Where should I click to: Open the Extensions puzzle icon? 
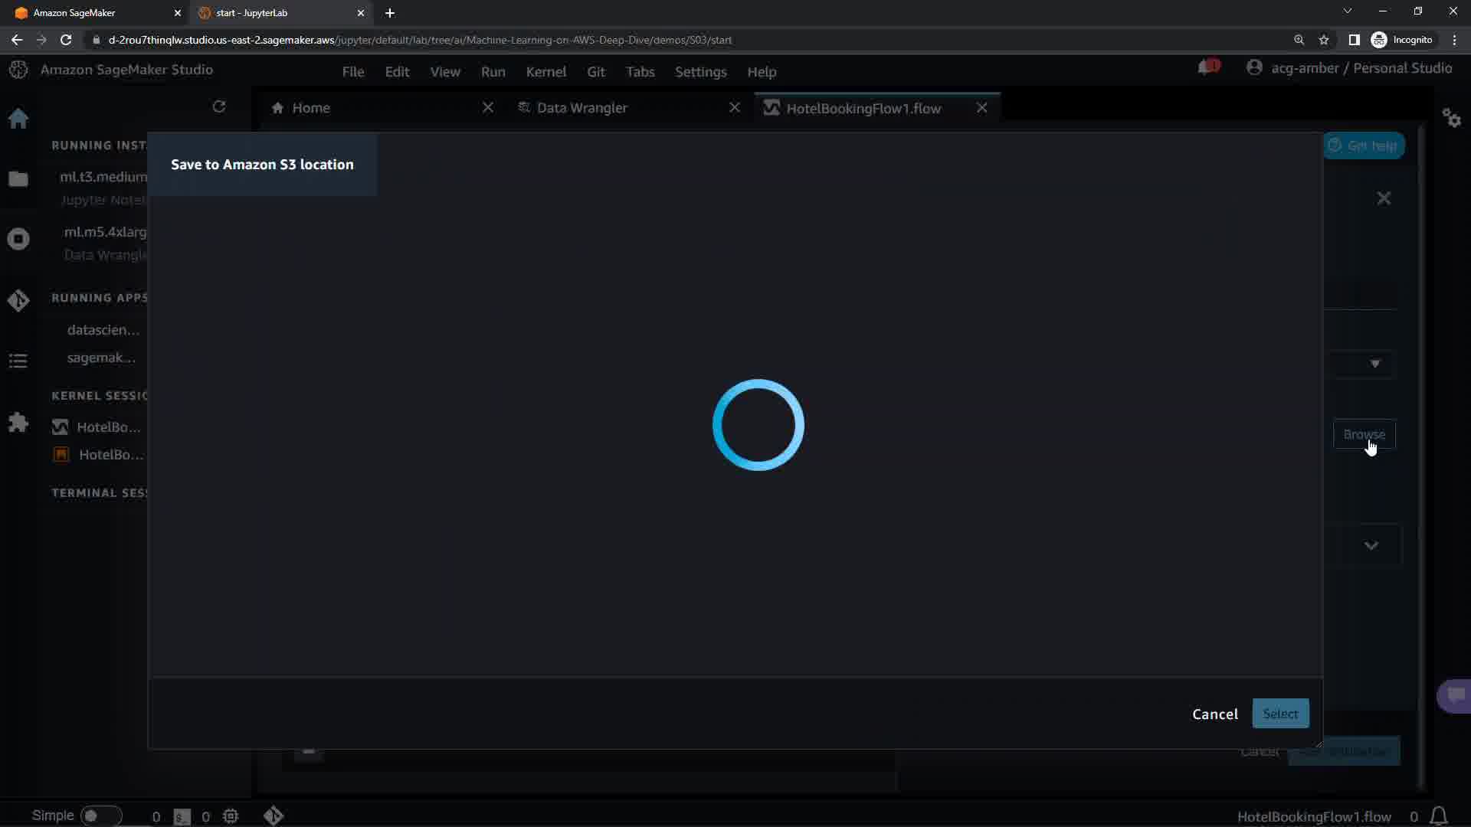pyautogui.click(x=18, y=422)
